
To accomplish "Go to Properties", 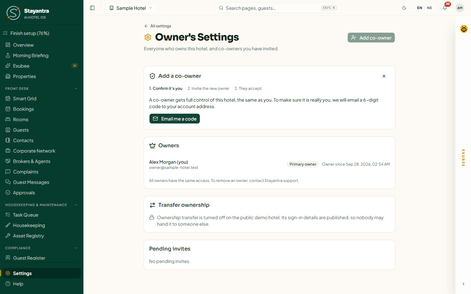I will (42, 76).
